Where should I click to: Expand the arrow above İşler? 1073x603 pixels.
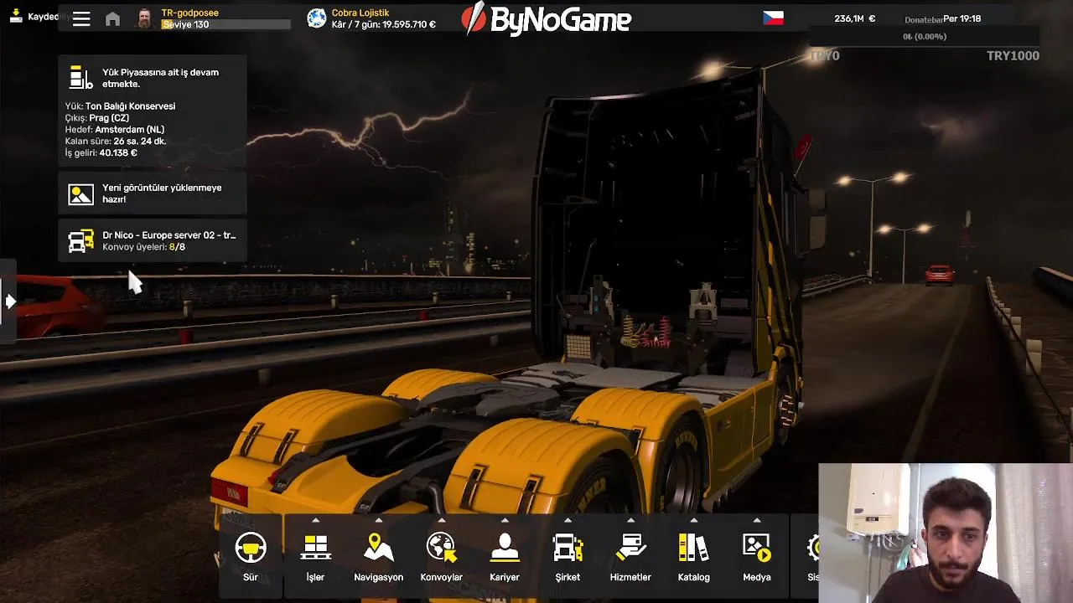(x=315, y=520)
